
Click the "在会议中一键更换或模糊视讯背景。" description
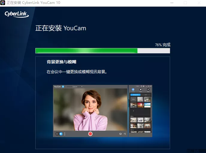tap(77, 72)
